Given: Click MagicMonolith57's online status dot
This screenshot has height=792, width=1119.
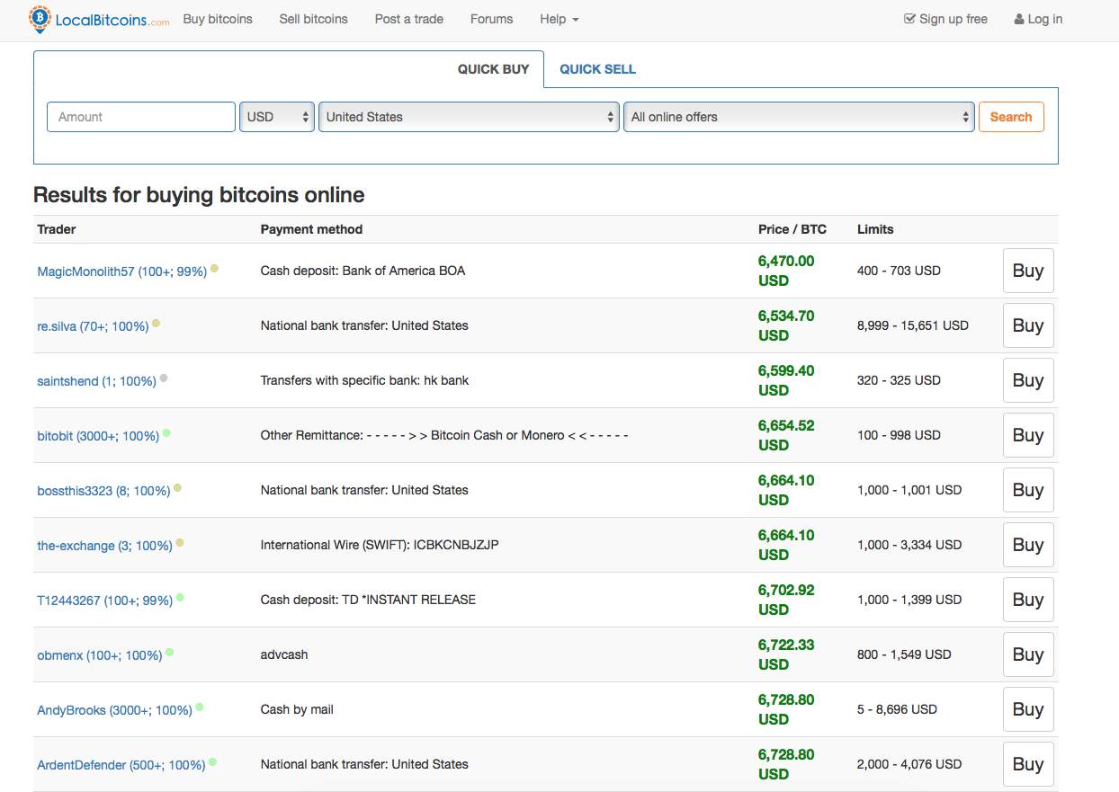Looking at the screenshot, I should (214, 268).
